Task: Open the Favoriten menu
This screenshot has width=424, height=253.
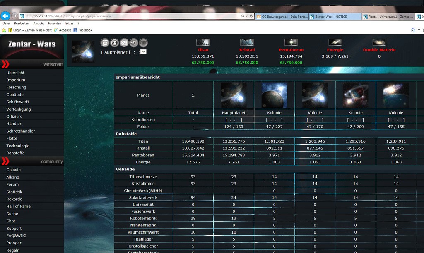Action: pos(55,24)
